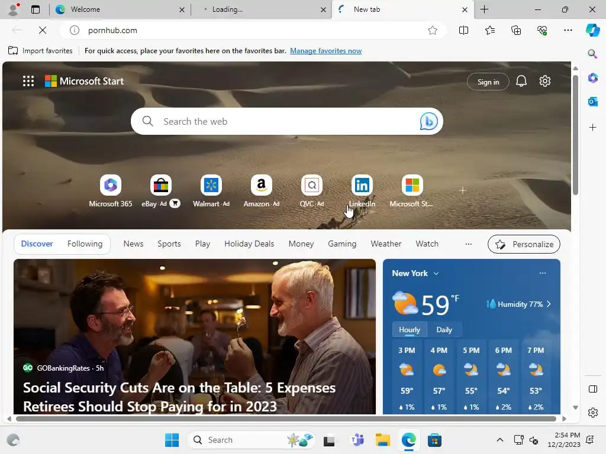The image size is (606, 454).
Task: Open the Collections icon
Action: (516, 30)
